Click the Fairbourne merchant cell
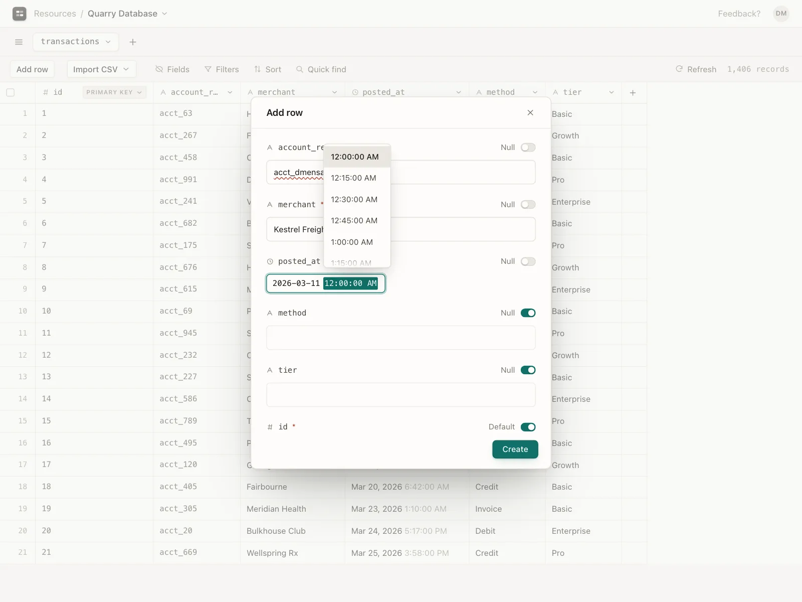Image resolution: width=802 pixels, height=602 pixels. [293, 487]
